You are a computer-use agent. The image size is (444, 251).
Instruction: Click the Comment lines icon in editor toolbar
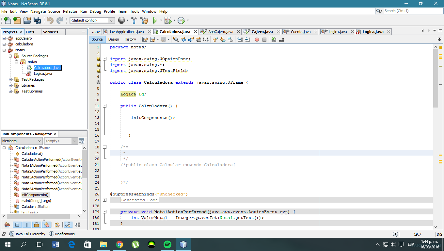274,39
